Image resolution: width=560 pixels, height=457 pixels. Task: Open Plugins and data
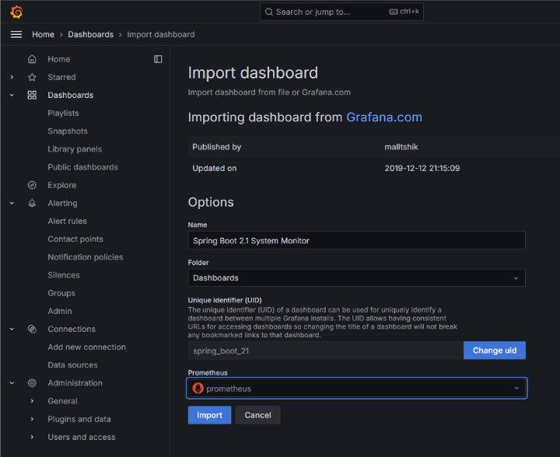(x=79, y=419)
